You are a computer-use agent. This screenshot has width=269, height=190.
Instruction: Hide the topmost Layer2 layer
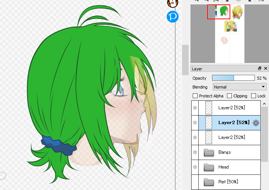(x=195, y=108)
